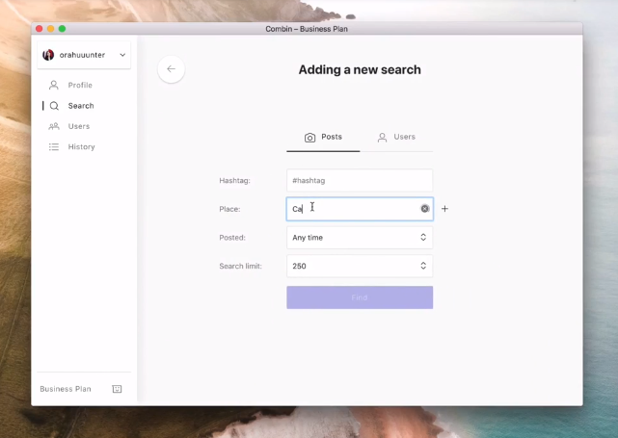Click the Users group icon in sidebar
This screenshot has height=438, width=618.
[54, 126]
